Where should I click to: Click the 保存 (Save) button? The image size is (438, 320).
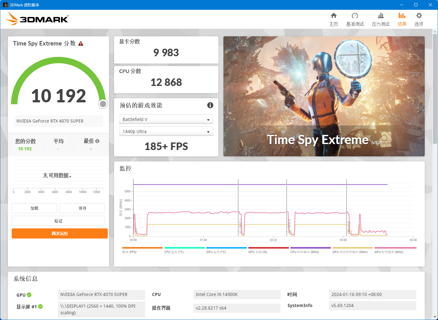[x=82, y=208]
